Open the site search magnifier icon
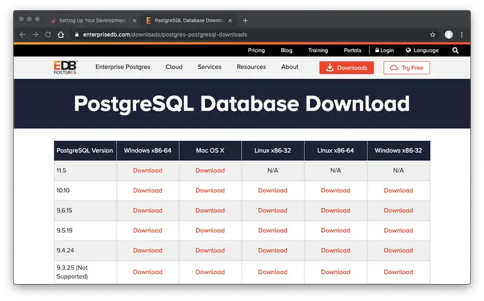Viewport: 484px width, 301px height. click(455, 51)
